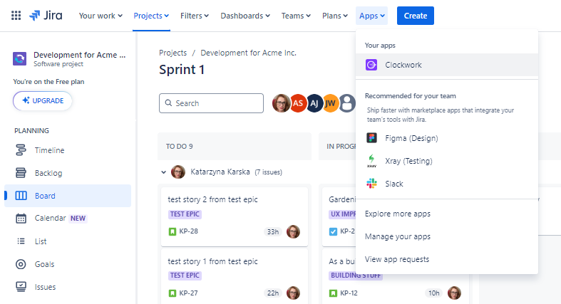Click the 22h estimate badge
This screenshot has width=561, height=304.
[273, 293]
